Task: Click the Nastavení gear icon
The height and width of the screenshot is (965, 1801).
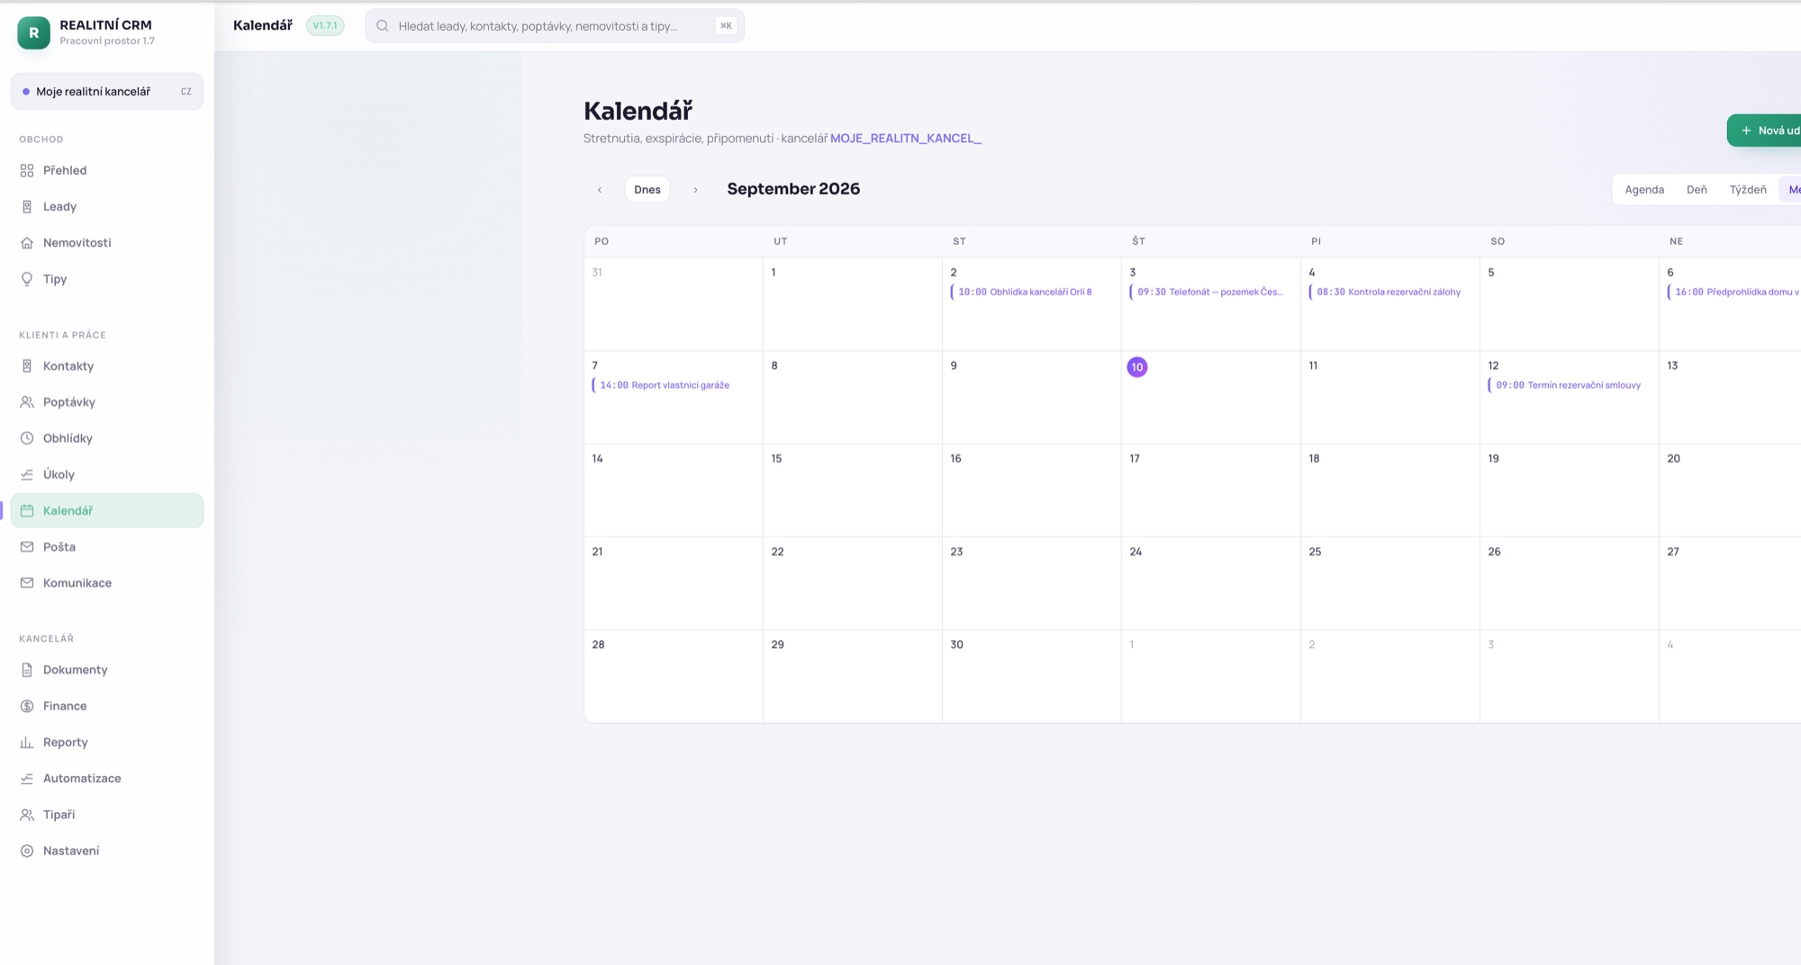Action: pos(27,851)
